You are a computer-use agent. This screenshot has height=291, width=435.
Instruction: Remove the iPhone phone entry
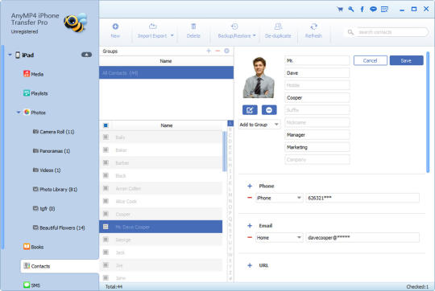coord(250,198)
